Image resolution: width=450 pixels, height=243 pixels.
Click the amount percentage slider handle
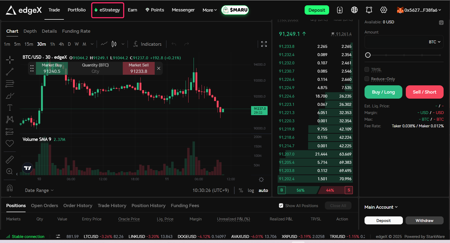coord(368,55)
